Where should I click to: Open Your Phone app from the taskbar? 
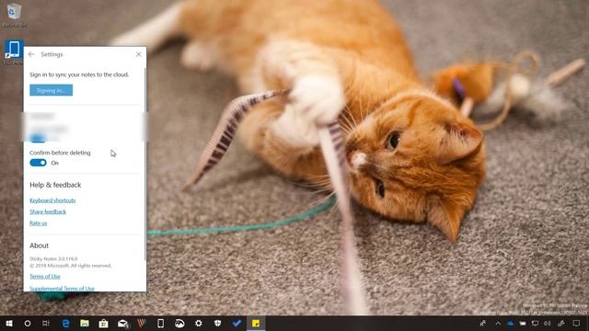pyautogui.click(x=160, y=323)
